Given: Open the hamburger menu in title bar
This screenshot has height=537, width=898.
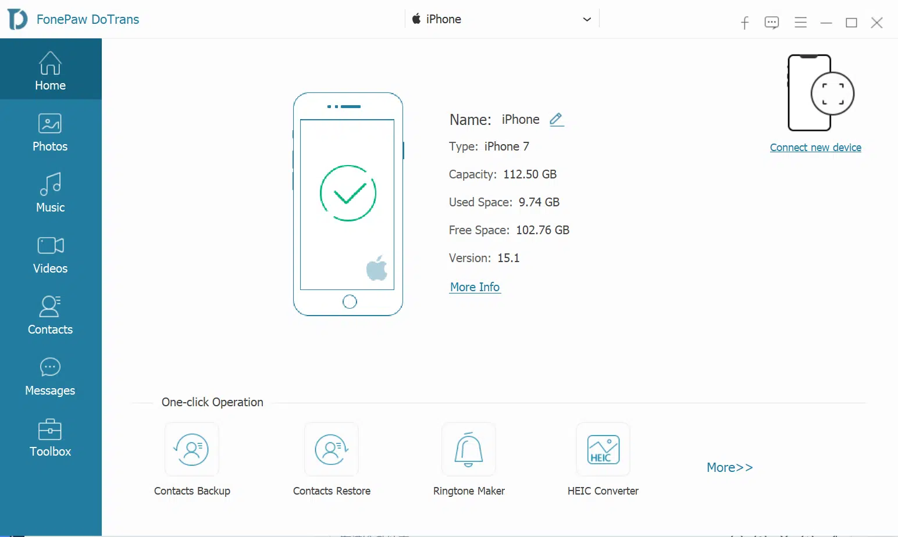Looking at the screenshot, I should tap(800, 23).
